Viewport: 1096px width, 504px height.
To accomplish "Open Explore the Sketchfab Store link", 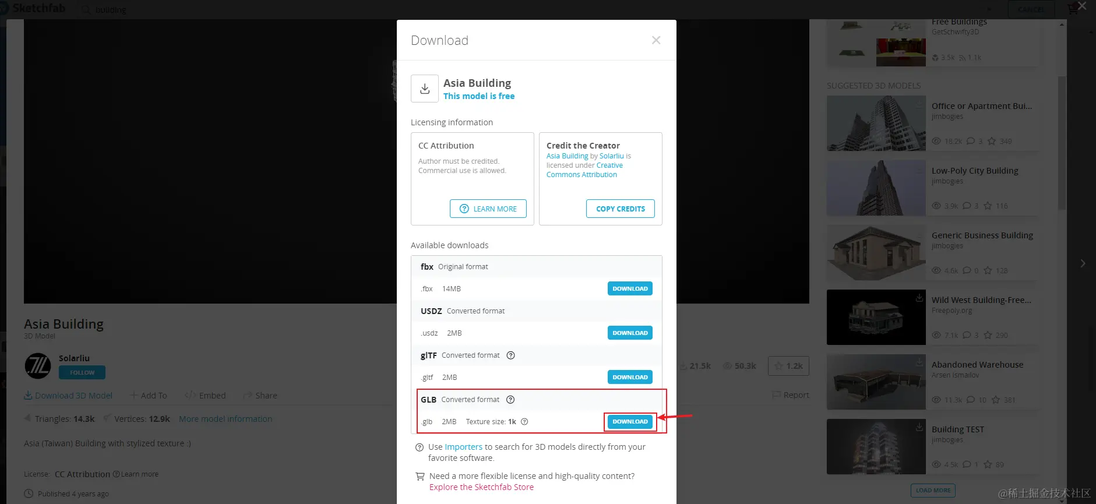I will coord(481,487).
